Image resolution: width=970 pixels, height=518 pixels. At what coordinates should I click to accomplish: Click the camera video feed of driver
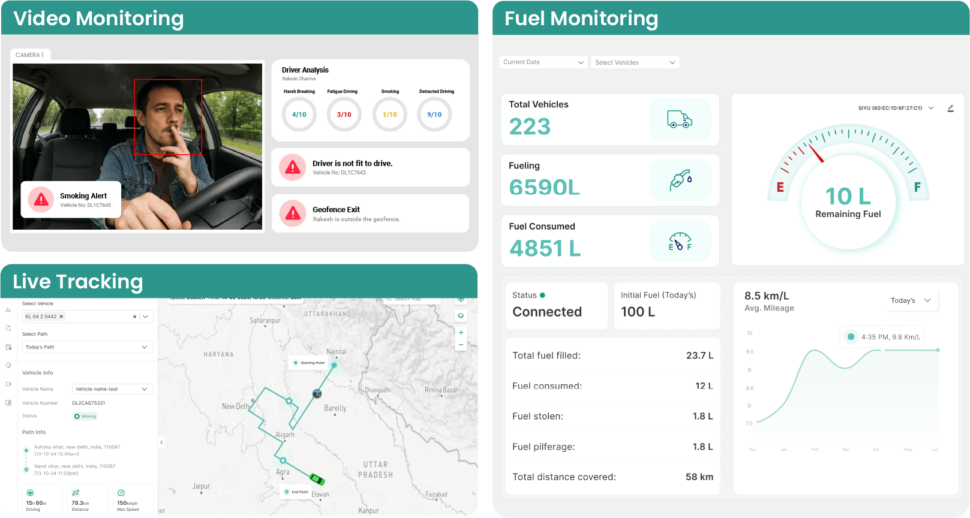137,146
